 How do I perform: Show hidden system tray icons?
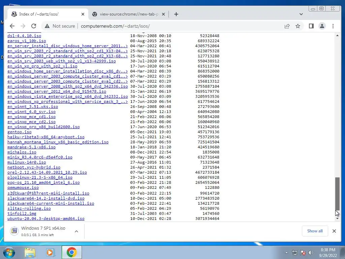[286, 253]
